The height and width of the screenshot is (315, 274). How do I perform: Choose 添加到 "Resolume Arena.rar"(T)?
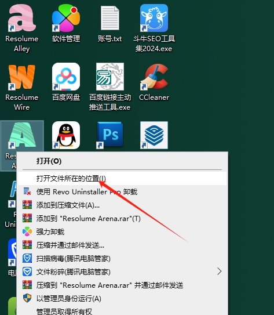click(122, 219)
